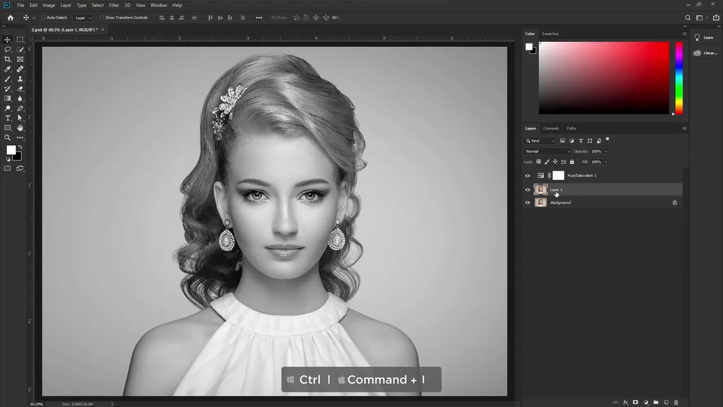Hide the Background layer eye icon
The height and width of the screenshot is (407, 723).
[x=528, y=202]
